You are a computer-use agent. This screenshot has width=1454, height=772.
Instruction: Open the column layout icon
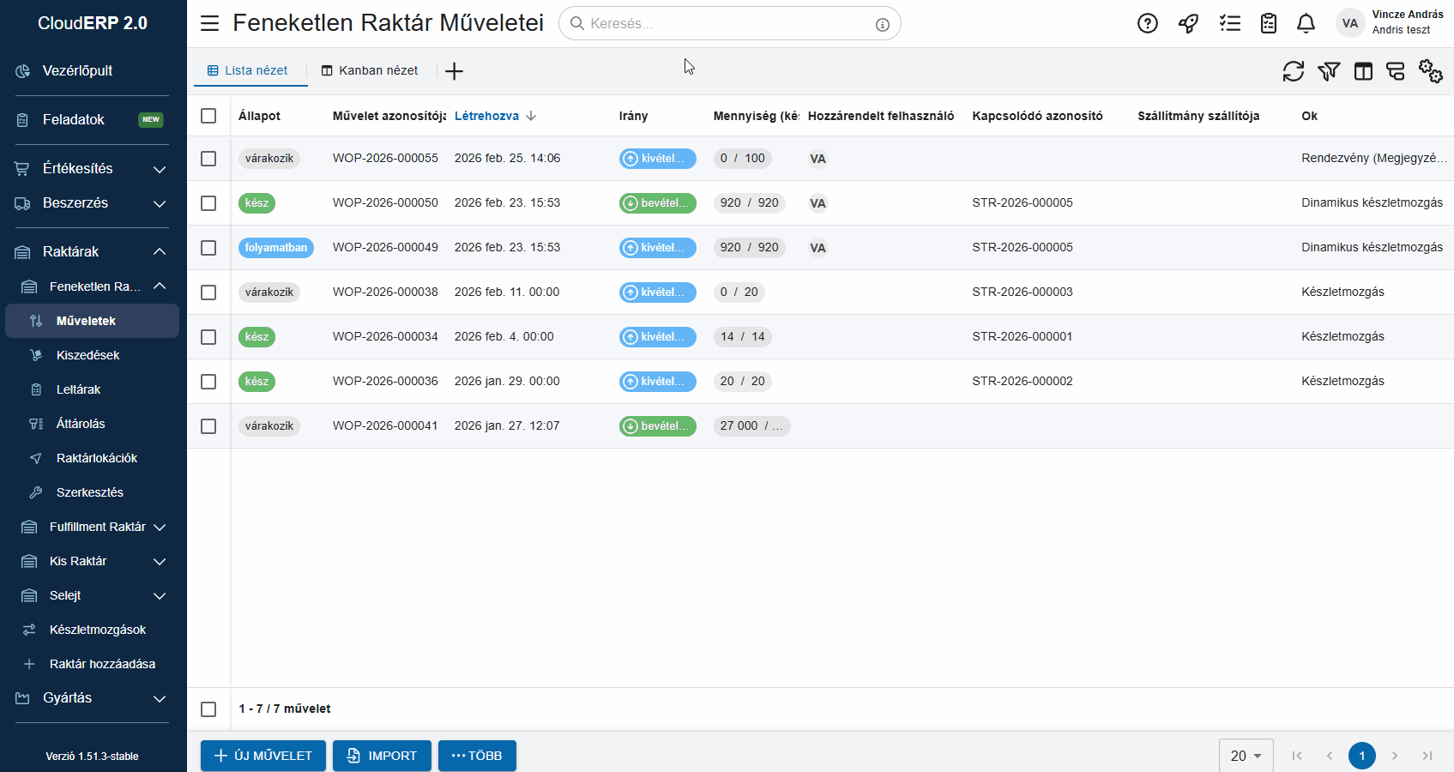1363,71
